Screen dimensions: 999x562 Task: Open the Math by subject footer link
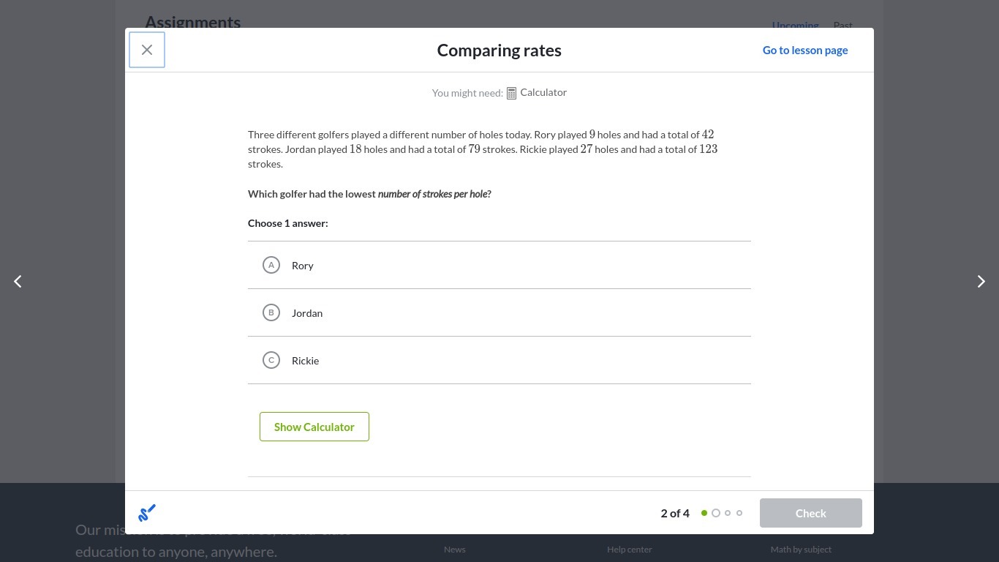801,550
